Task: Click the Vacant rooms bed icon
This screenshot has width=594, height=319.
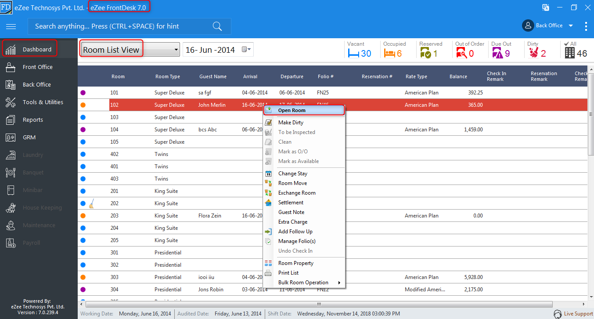Action: 353,53
